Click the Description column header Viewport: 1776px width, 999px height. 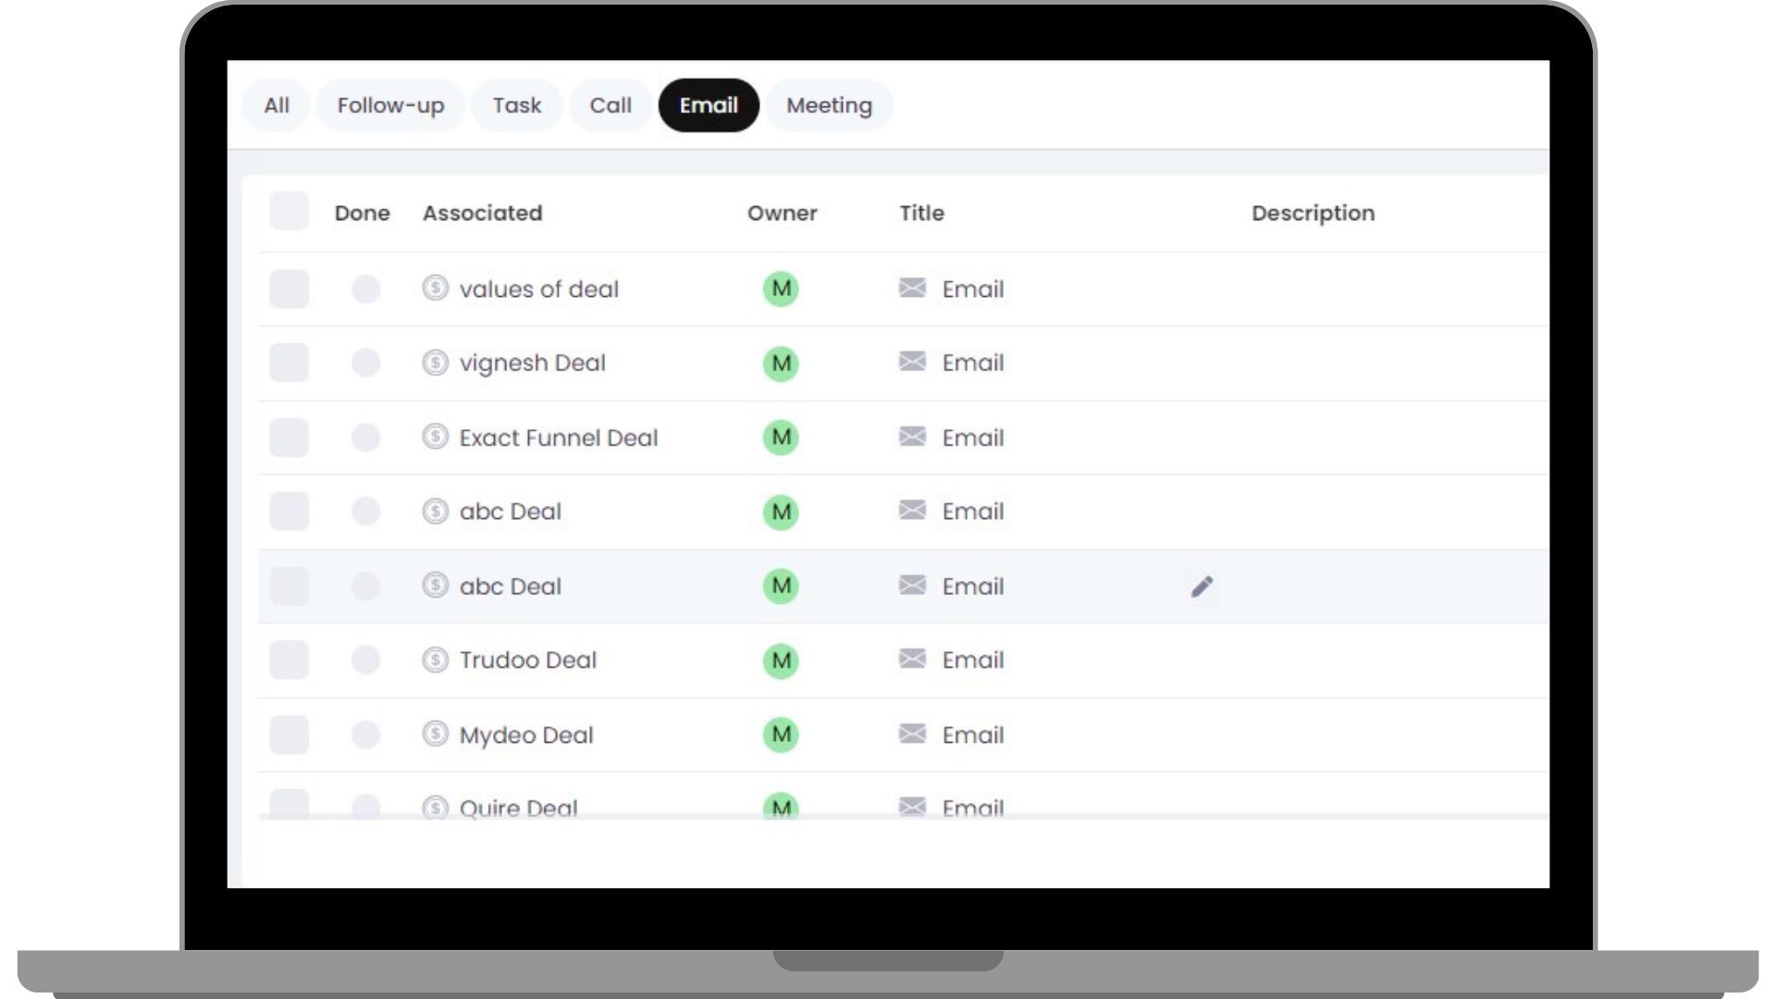coord(1313,213)
